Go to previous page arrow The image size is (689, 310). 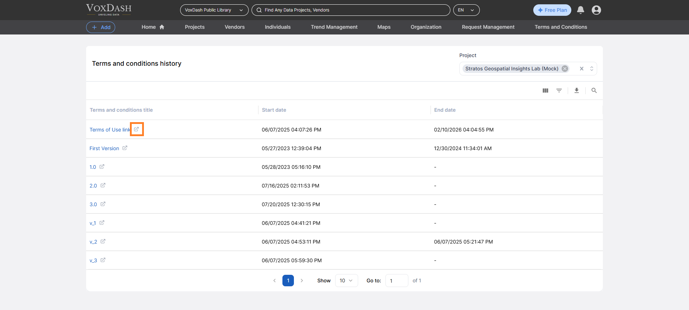click(275, 281)
